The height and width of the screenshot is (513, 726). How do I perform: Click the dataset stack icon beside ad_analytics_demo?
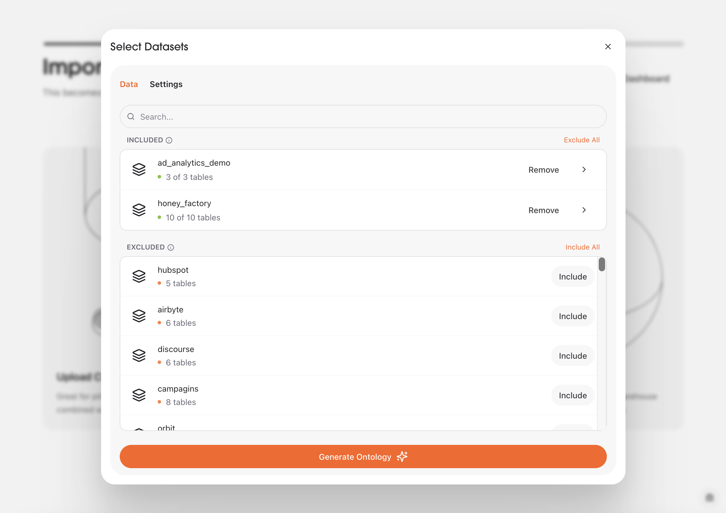coord(139,169)
